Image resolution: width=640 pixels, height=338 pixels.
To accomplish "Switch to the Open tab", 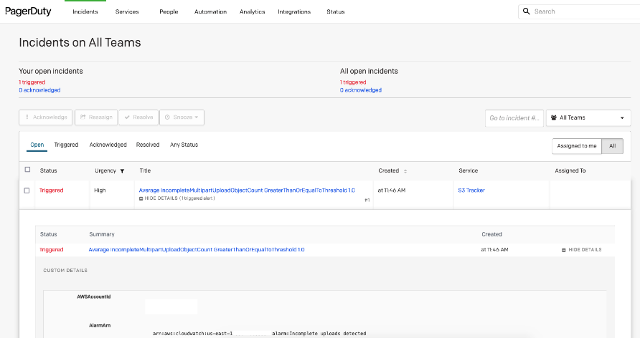I will (x=37, y=145).
